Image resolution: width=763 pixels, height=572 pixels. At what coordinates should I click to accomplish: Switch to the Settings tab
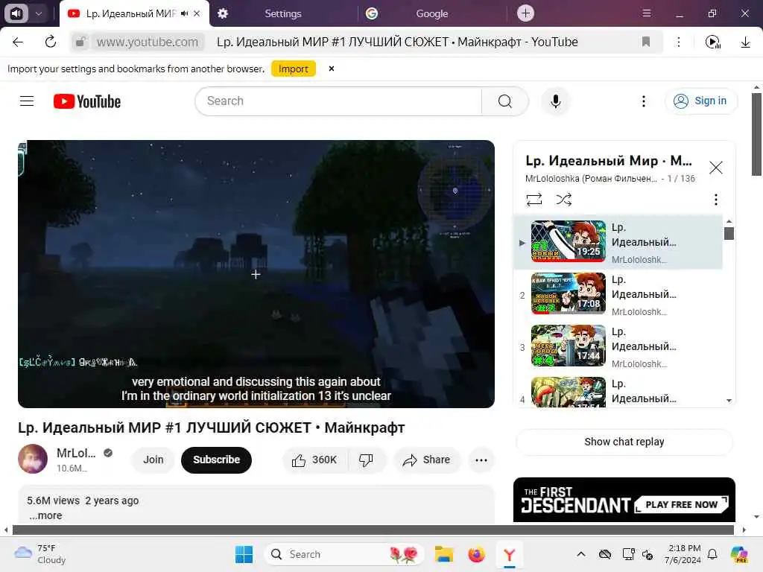[x=282, y=13]
